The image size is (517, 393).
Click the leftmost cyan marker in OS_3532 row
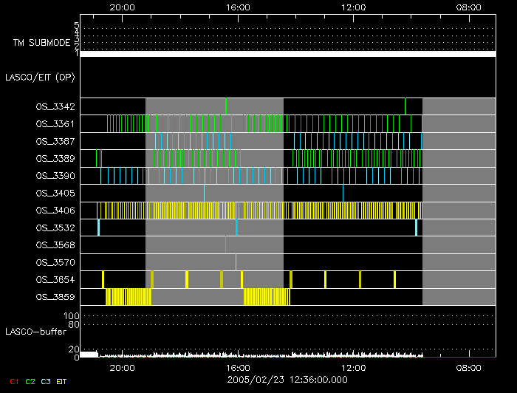click(98, 228)
